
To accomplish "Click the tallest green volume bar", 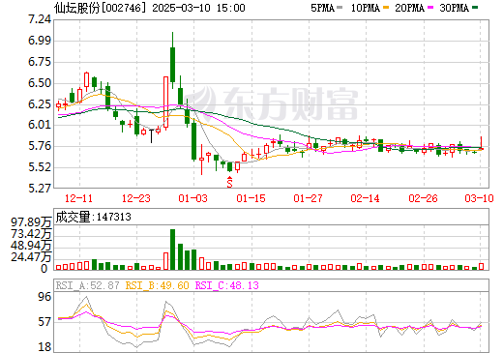I will (x=173, y=250).
